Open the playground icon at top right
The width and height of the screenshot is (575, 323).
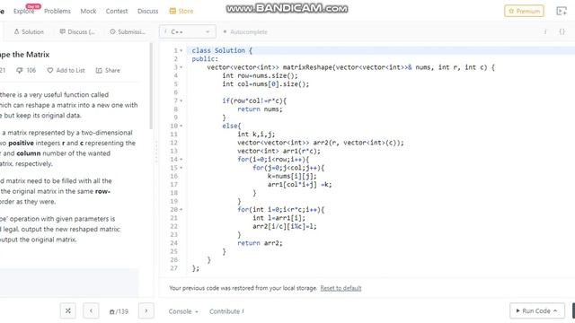point(562,11)
